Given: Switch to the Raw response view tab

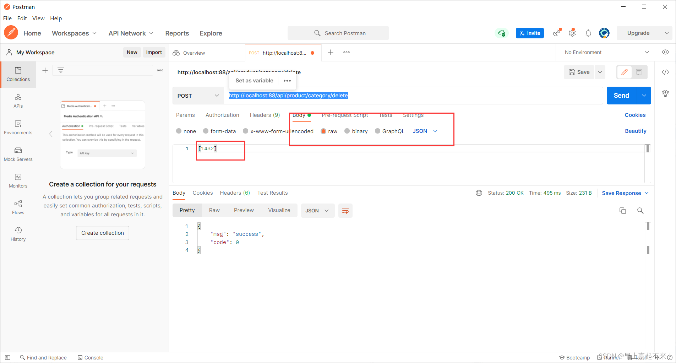Looking at the screenshot, I should click(x=214, y=210).
